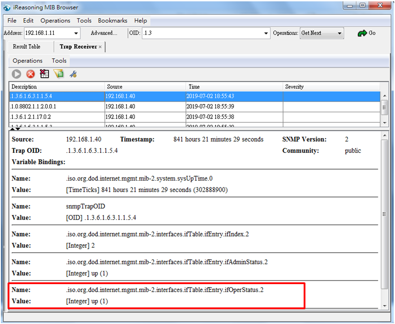Viewport: 395px width, 324px height.
Task: Open Trap Receiver's Operations submenu
Action: pos(28,61)
